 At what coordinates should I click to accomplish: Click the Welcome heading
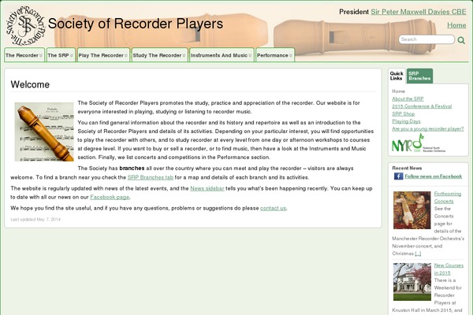tap(30, 85)
